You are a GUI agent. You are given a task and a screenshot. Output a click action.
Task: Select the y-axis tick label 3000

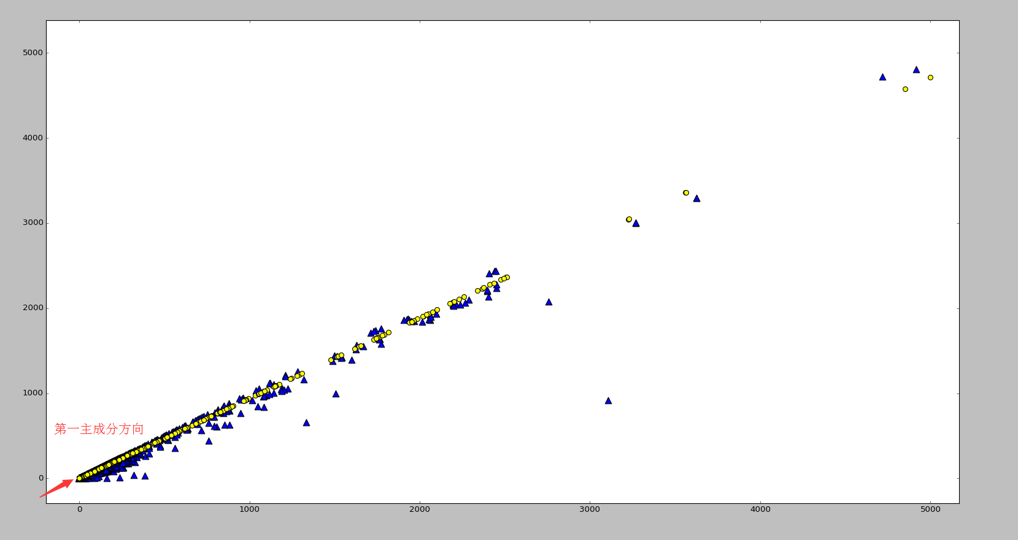coord(33,223)
